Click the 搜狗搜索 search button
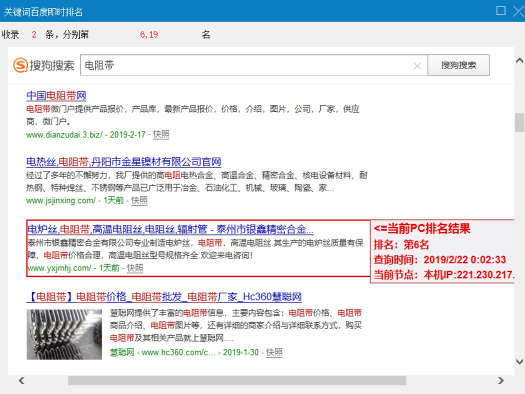This screenshot has width=525, height=394. click(458, 65)
